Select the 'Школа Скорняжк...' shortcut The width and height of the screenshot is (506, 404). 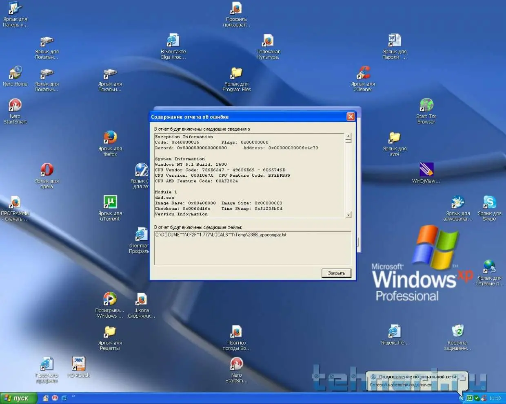[141, 305]
